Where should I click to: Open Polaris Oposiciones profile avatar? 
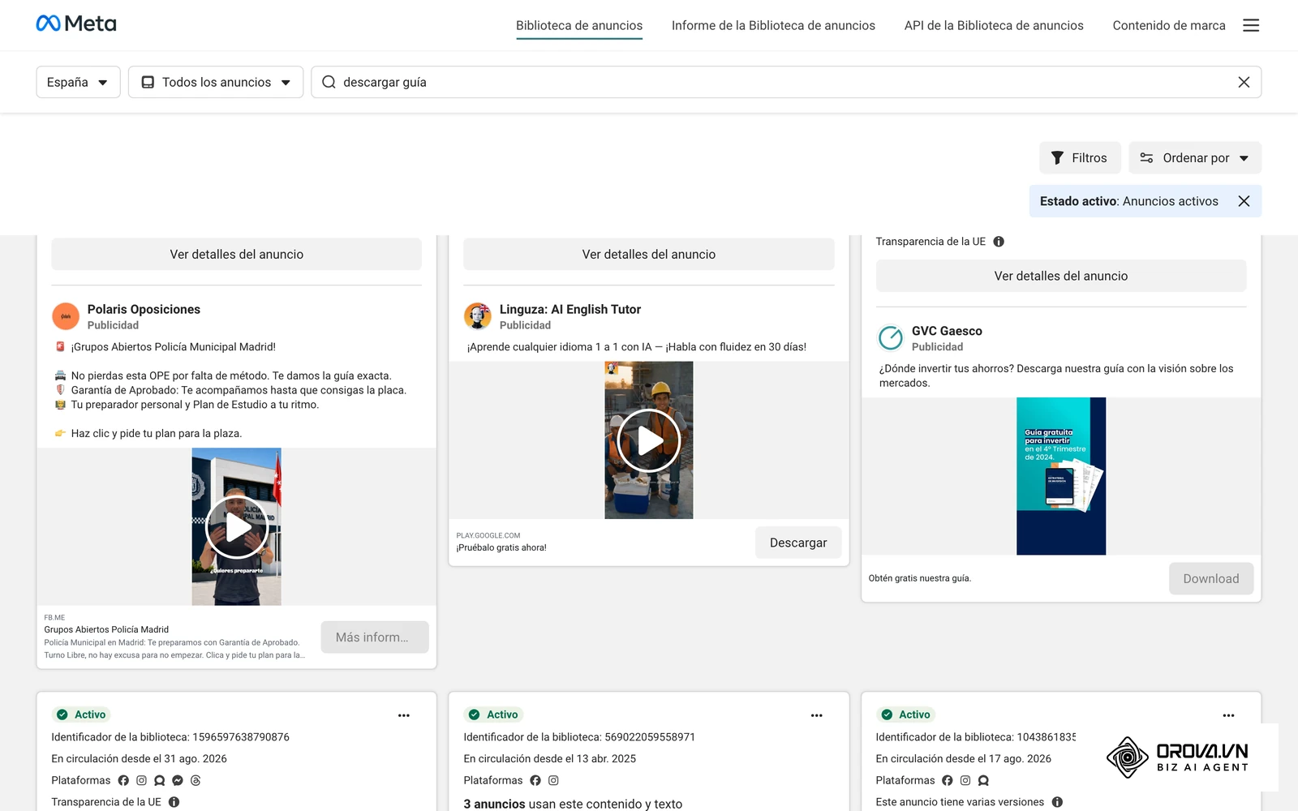tap(66, 316)
